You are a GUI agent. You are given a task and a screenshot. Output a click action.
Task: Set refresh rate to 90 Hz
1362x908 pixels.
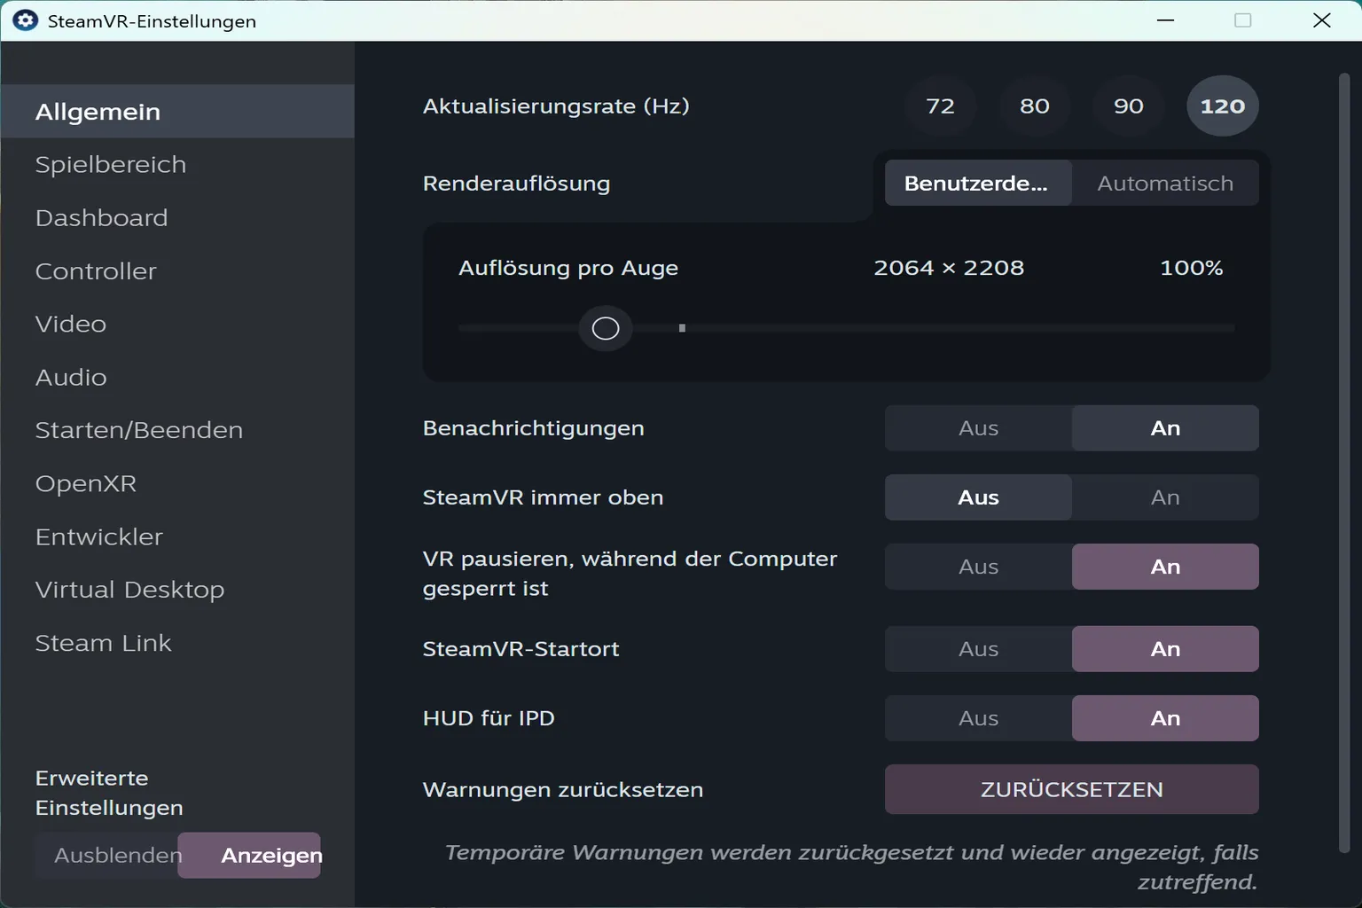pos(1129,106)
